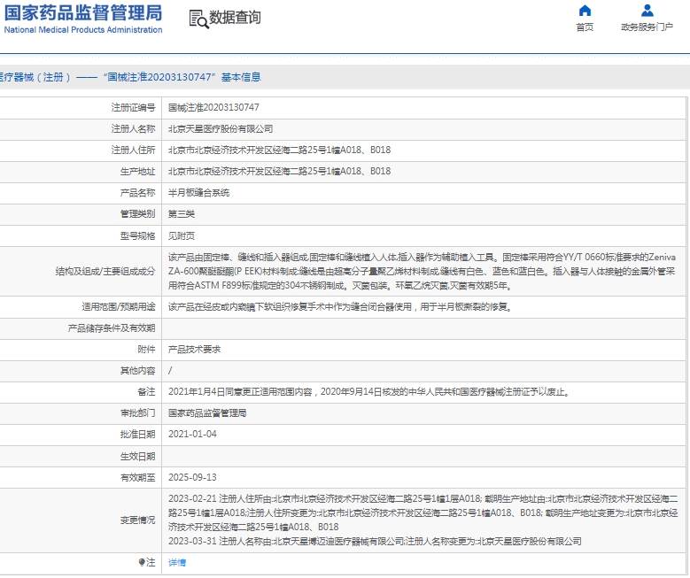Click the 有效期至 row label
The image size is (690, 578).
[x=138, y=477]
